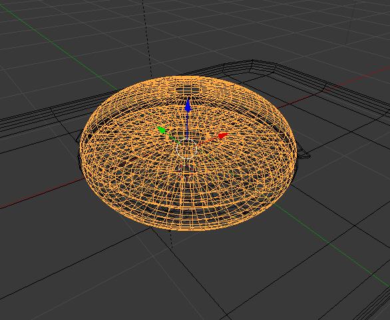The image size is (390, 320).
Task: Grab the green Y-axis manipulator arrow
Action: [162, 130]
